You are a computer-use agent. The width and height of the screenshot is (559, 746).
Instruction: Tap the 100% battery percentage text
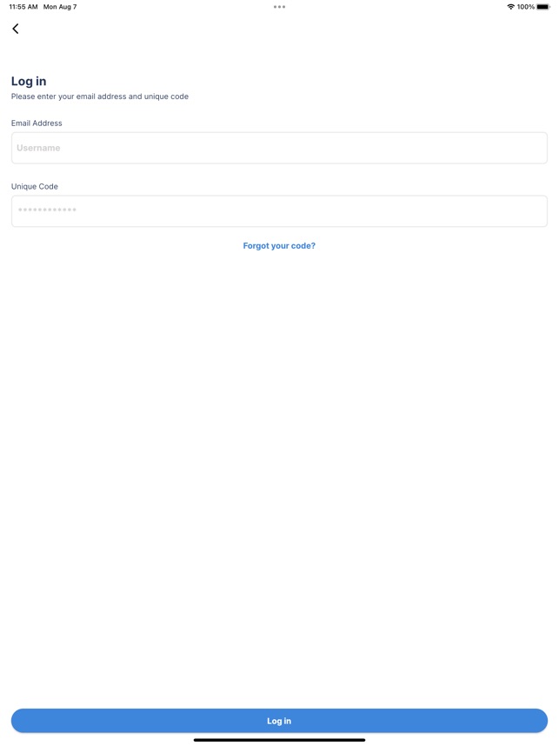(527, 6)
